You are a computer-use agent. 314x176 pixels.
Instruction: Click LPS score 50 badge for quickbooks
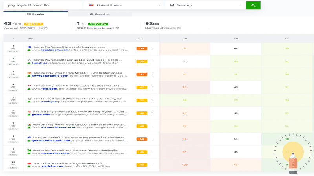(x=142, y=139)
